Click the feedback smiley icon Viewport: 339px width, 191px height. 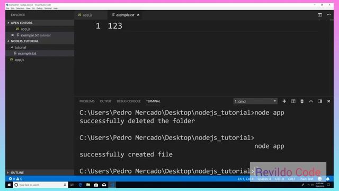point(319,179)
